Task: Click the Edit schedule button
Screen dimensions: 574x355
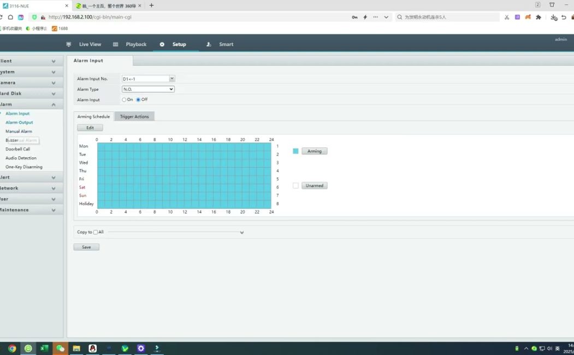Action: [90, 127]
